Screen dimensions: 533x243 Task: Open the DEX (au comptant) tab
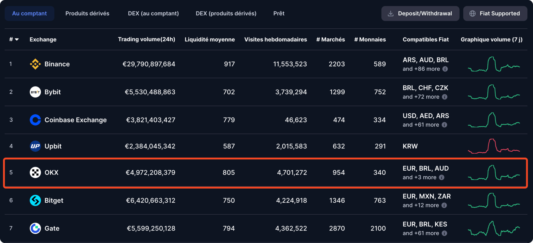[x=153, y=14]
